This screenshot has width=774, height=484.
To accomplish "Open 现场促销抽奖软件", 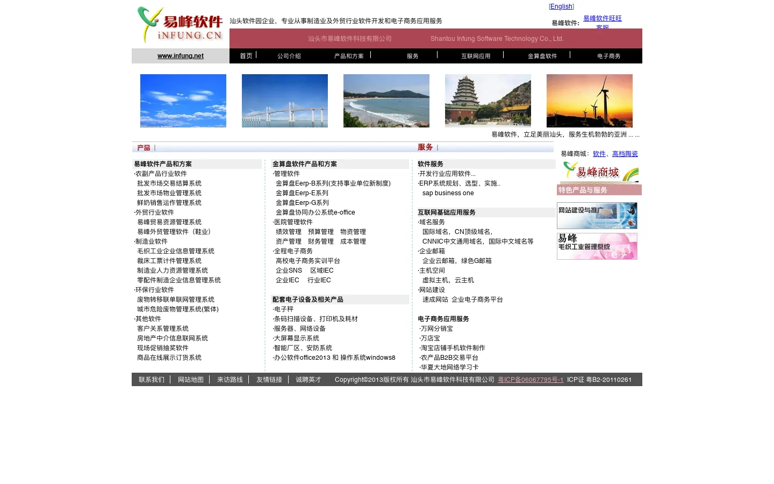I will (163, 348).
